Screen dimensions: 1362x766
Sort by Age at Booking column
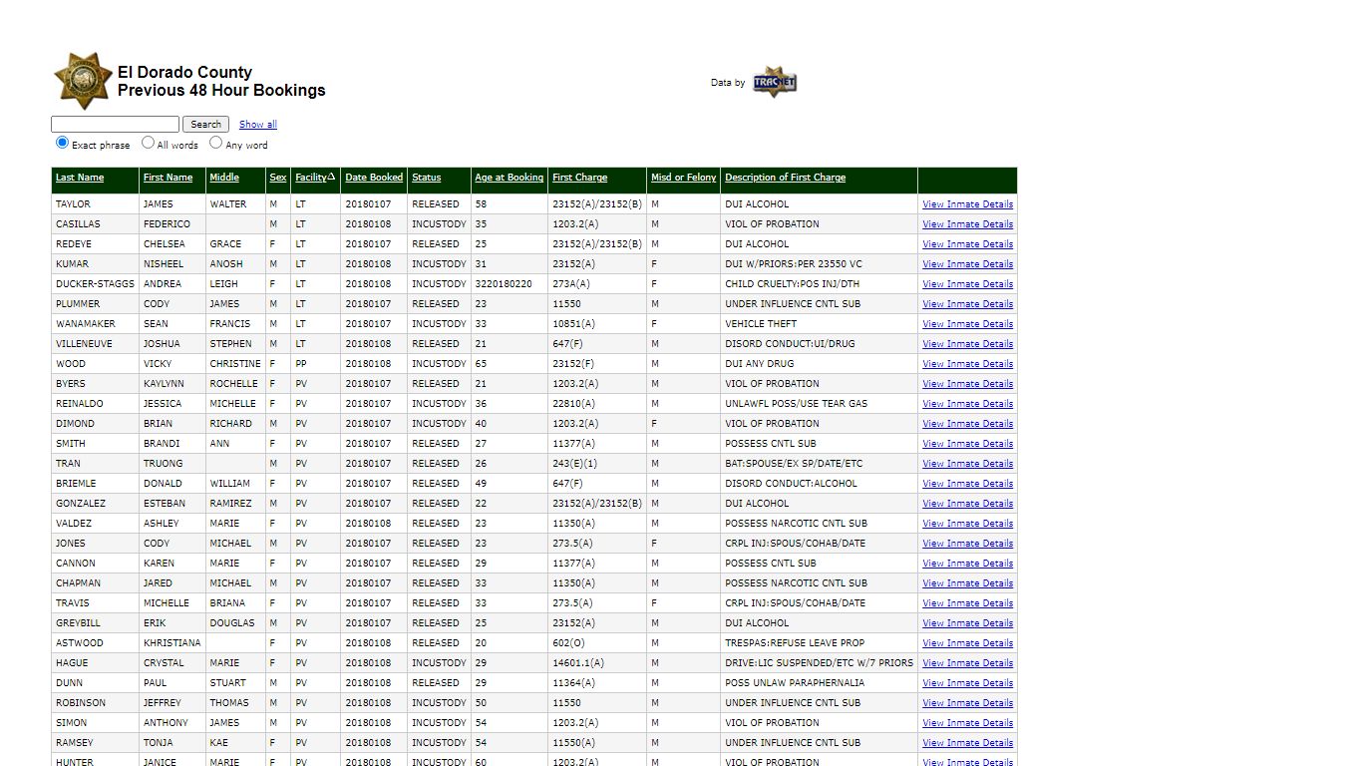pos(509,178)
